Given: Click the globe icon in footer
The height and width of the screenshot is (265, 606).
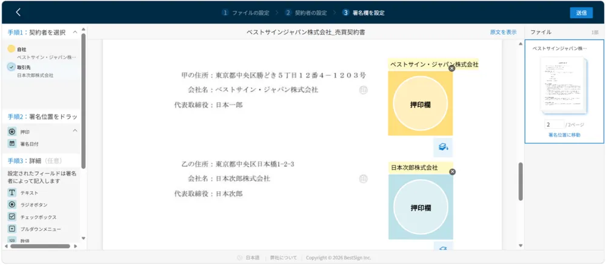Looking at the screenshot, I should (x=240, y=258).
